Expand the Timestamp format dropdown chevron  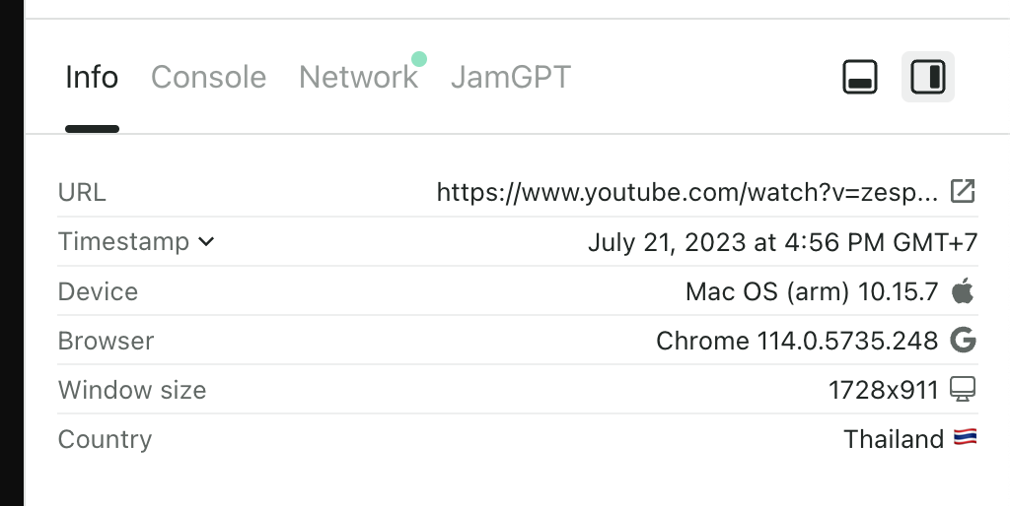pyautogui.click(x=206, y=241)
